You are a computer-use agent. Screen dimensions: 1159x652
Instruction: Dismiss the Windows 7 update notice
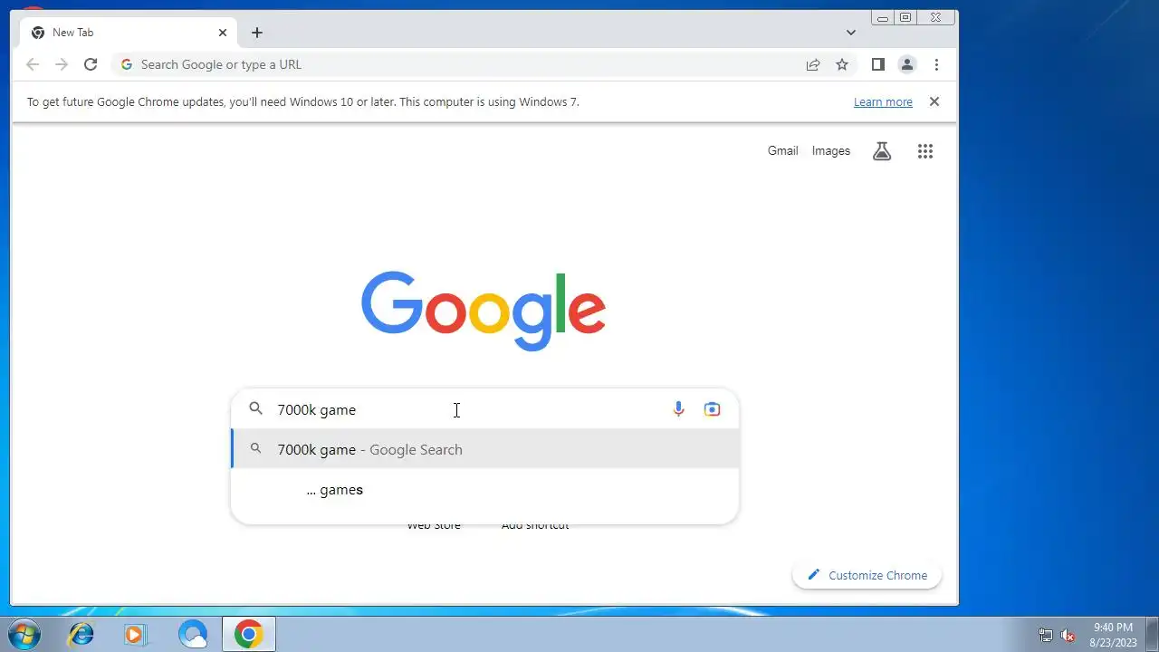pos(934,101)
